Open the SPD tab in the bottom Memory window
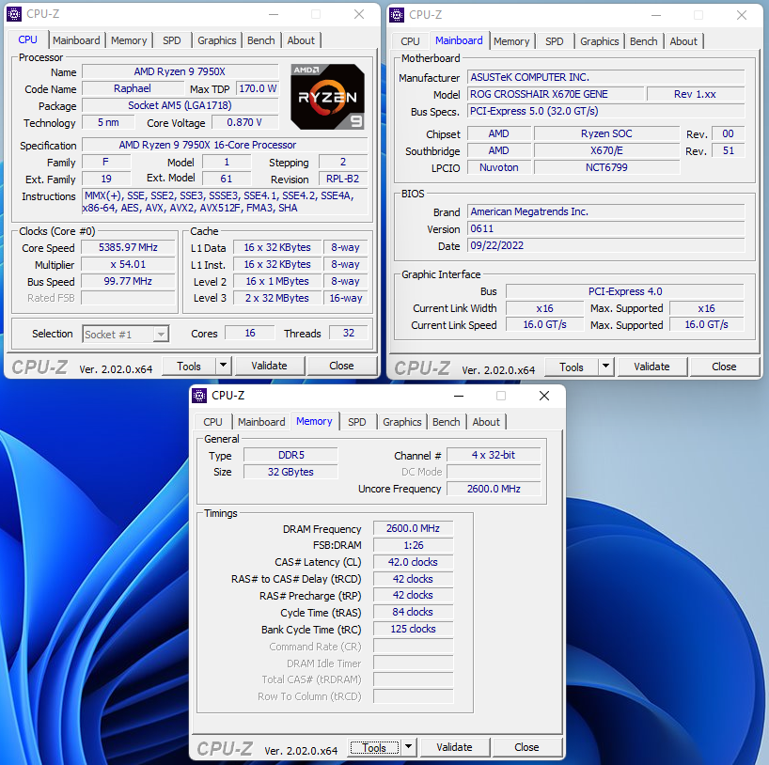769x765 pixels. click(x=356, y=422)
